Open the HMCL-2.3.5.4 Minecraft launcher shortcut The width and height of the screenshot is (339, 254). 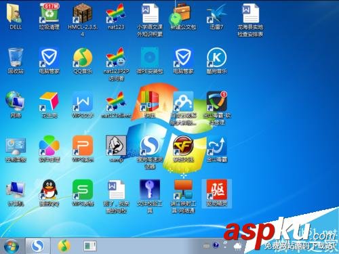pyautogui.click(x=82, y=13)
